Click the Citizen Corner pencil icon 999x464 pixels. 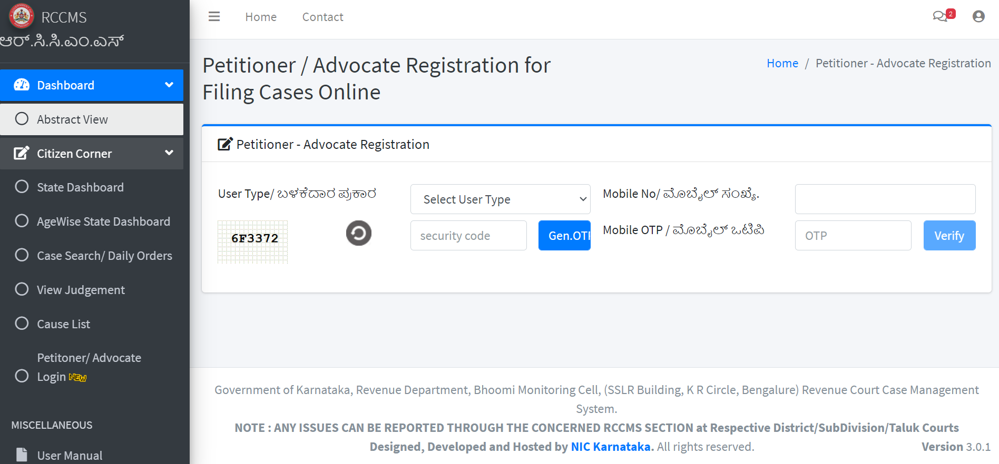[x=21, y=153]
